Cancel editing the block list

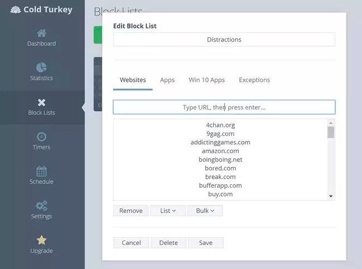tap(131, 243)
